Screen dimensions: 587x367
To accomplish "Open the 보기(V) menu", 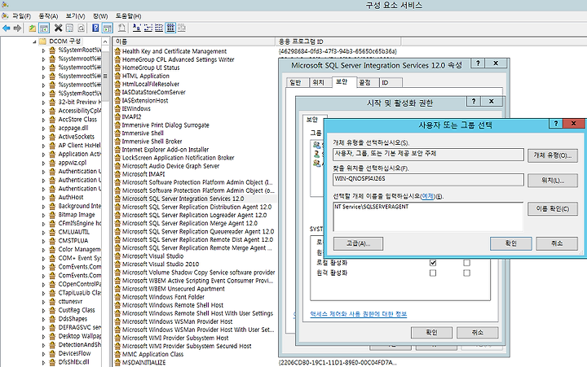I will (75, 16).
